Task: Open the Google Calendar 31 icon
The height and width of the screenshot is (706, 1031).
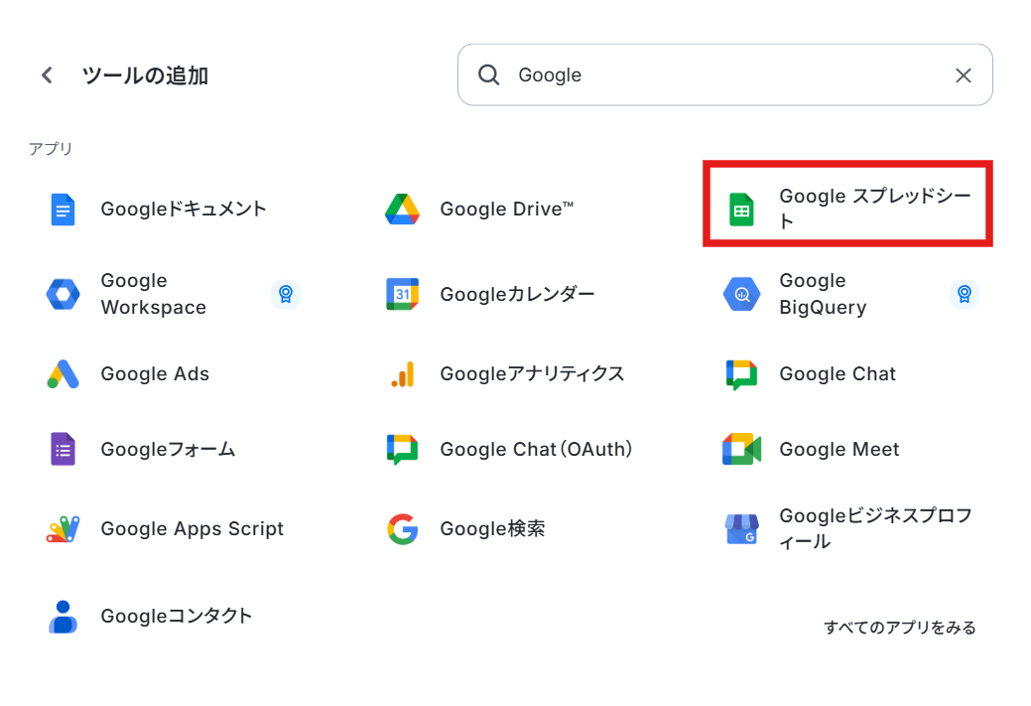Action: 403,294
